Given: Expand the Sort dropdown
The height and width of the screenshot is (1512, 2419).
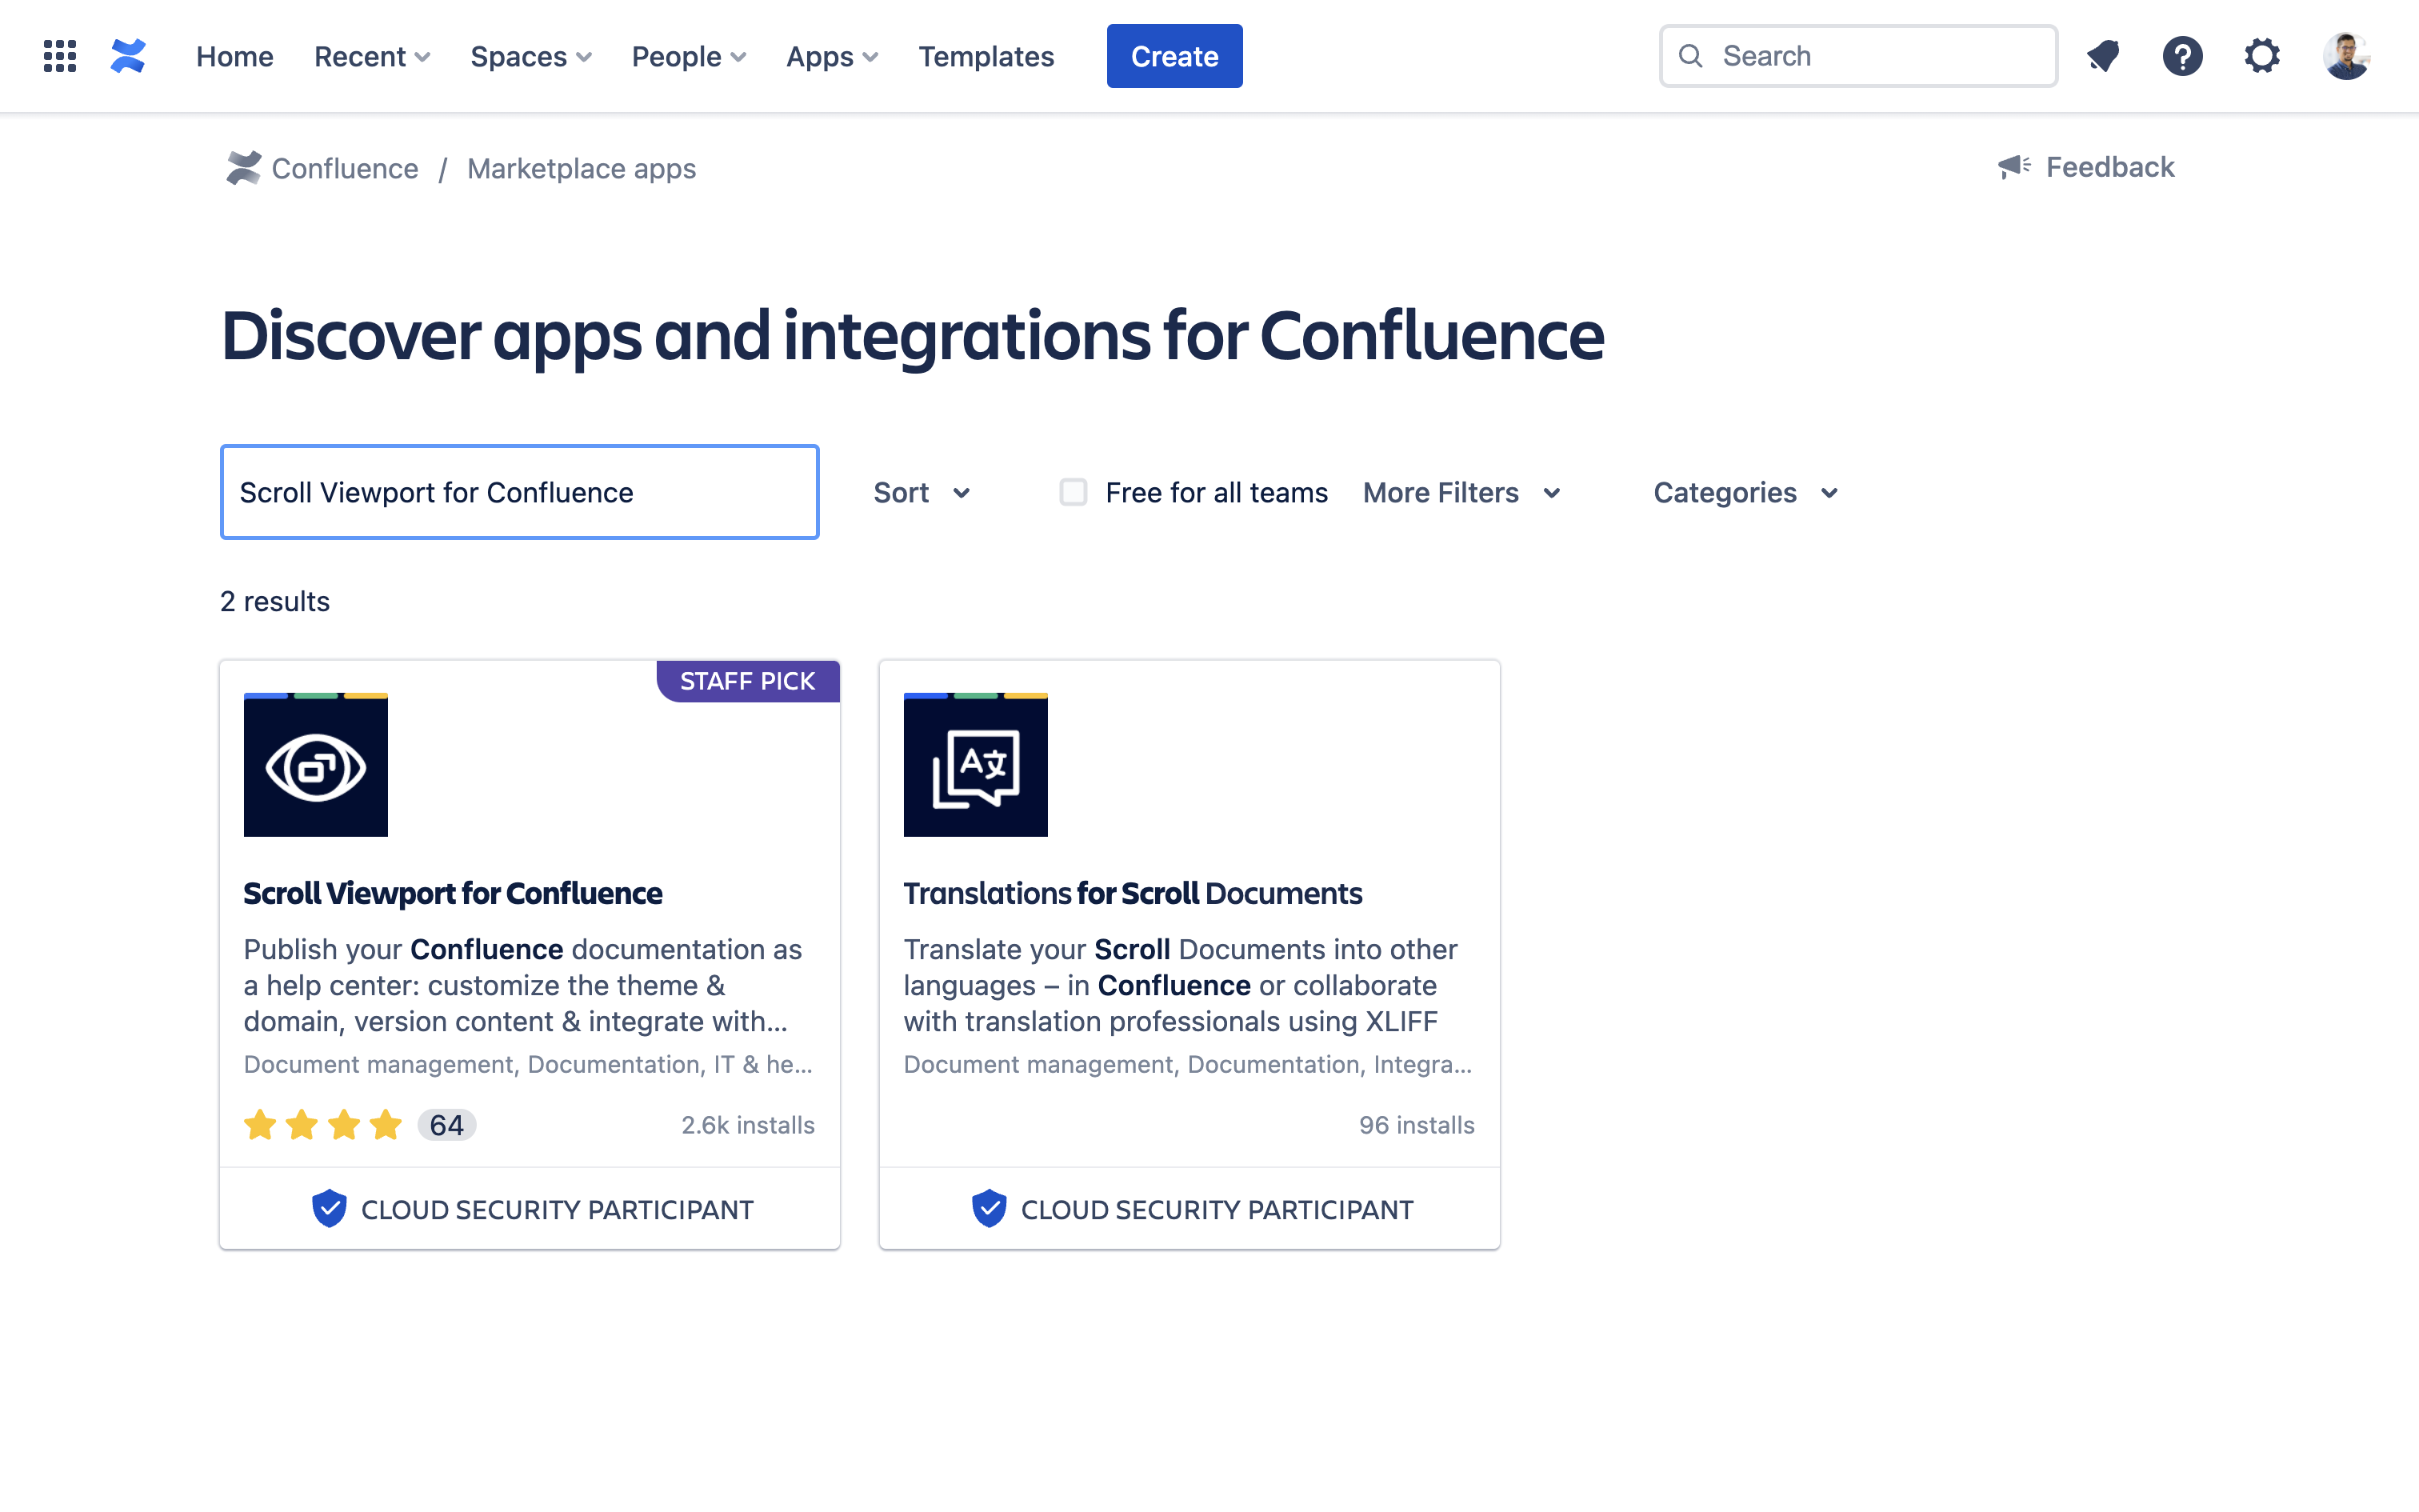Looking at the screenshot, I should (922, 493).
